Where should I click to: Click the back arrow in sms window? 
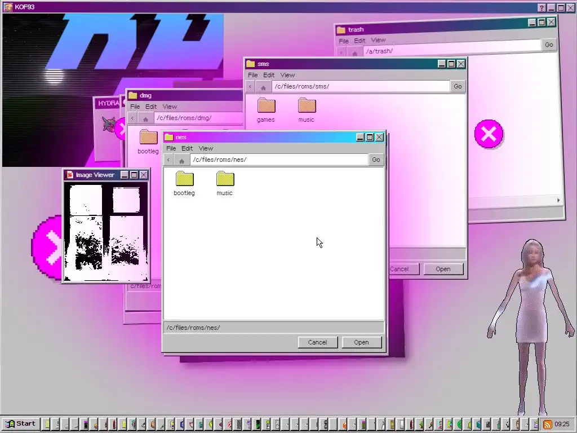[250, 86]
